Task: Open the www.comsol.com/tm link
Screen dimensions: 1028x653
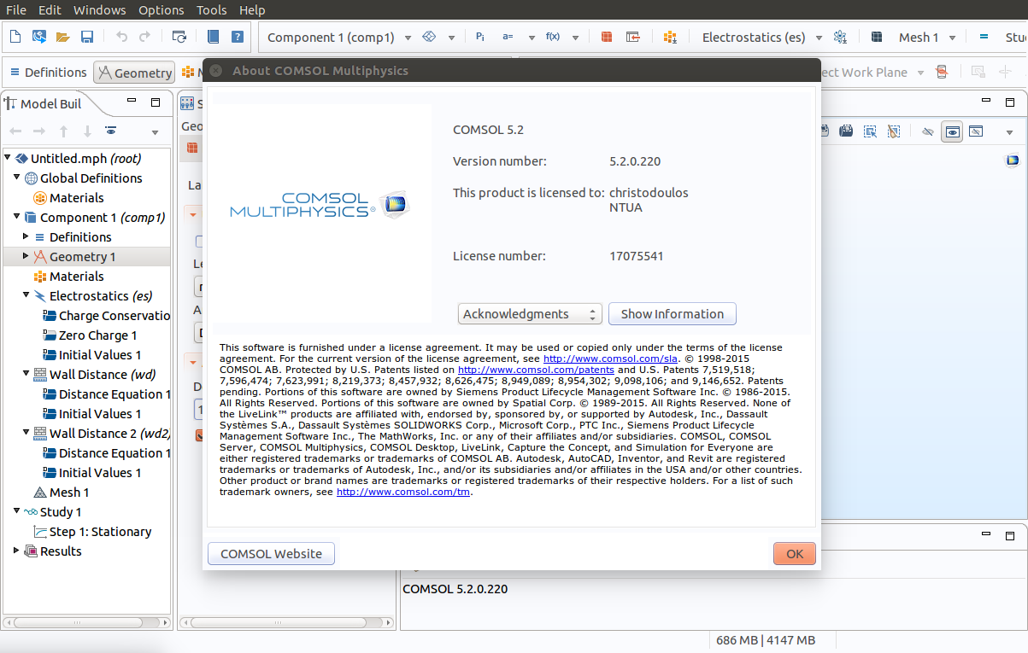Action: coord(403,492)
